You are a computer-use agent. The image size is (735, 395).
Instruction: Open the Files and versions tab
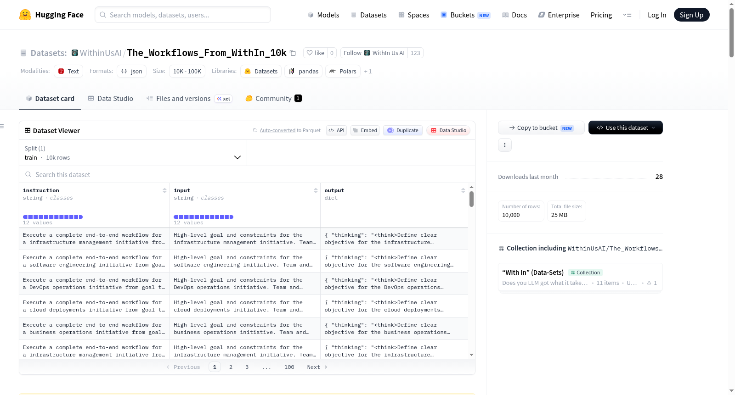click(x=189, y=98)
